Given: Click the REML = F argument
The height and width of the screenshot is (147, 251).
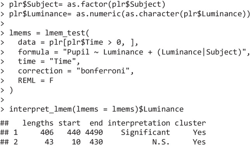Looking at the screenshot, I should (x=35, y=80).
